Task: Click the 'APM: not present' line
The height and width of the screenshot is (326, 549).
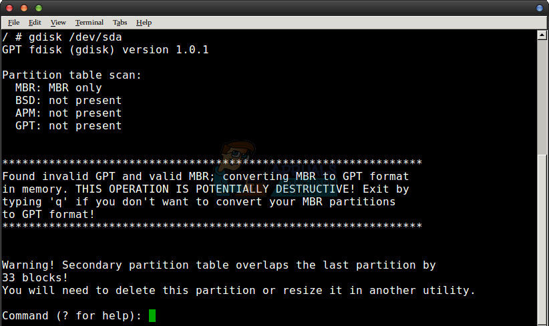Action: [68, 113]
